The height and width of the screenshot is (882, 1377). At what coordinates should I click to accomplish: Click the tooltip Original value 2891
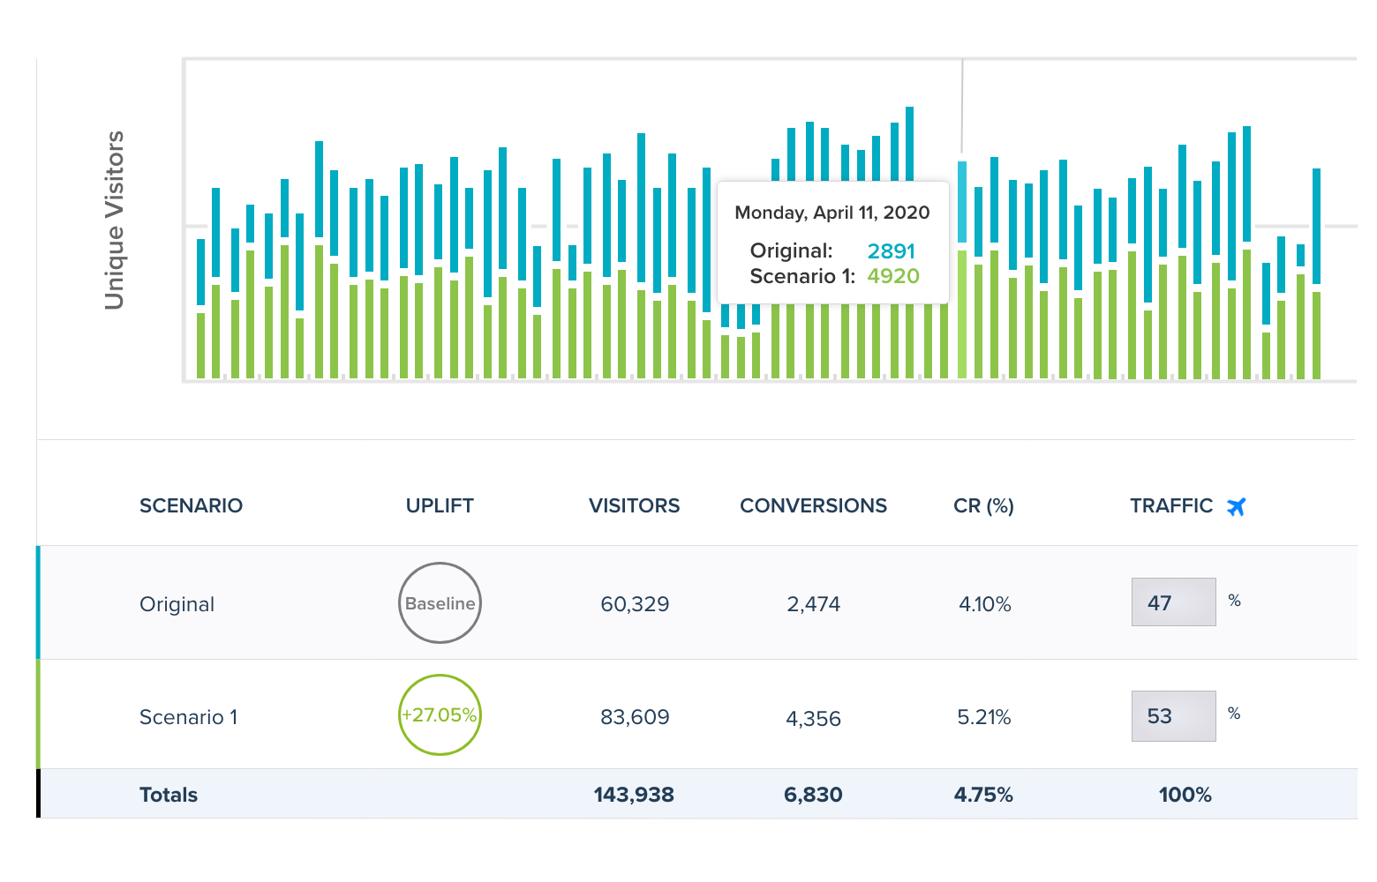pyautogui.click(x=892, y=251)
